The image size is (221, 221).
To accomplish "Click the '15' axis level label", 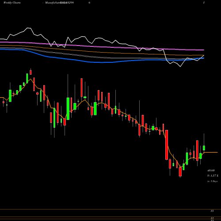I will coord(212,211).
